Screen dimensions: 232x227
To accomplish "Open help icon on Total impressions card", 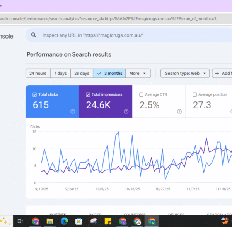I will [x=126, y=111].
